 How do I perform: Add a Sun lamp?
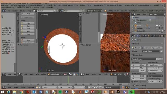(x=27, y=26)
